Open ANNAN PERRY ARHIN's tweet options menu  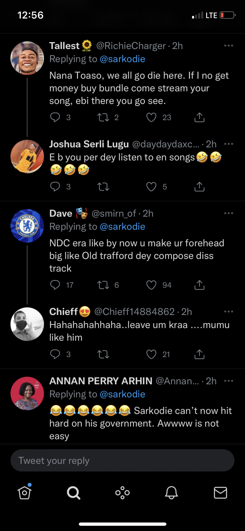[x=228, y=381]
